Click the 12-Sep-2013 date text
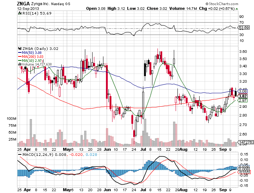Image resolution: width=254 pixels, height=193 pixels. (x=28, y=8)
